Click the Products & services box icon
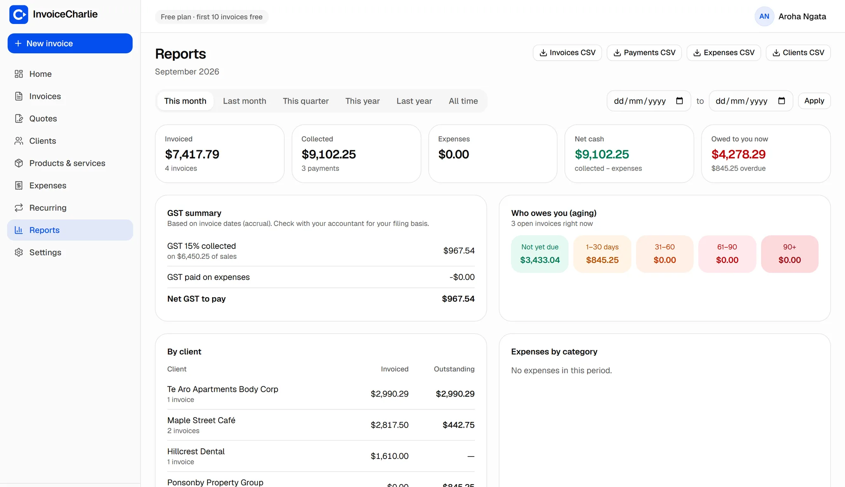This screenshot has width=845, height=487. pos(19,163)
